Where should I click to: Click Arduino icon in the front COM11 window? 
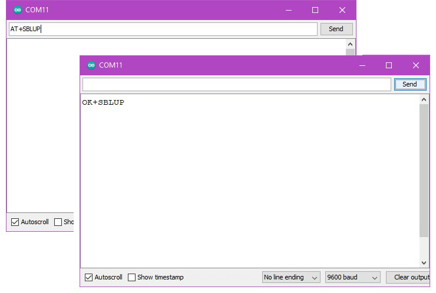[91, 65]
